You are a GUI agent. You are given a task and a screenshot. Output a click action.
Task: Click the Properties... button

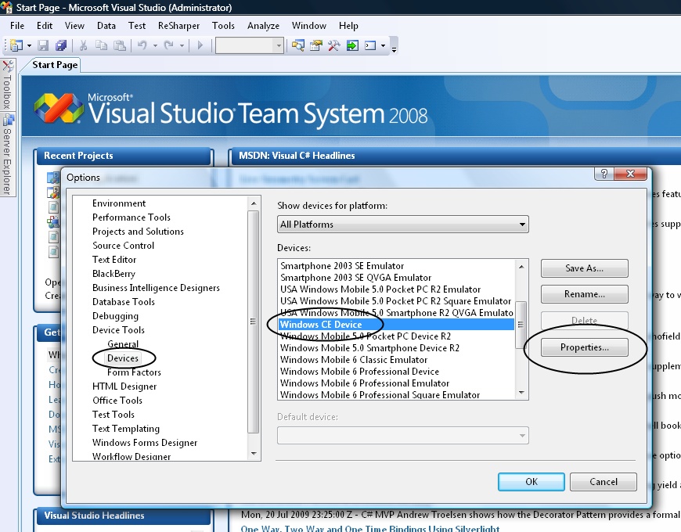[x=584, y=347]
